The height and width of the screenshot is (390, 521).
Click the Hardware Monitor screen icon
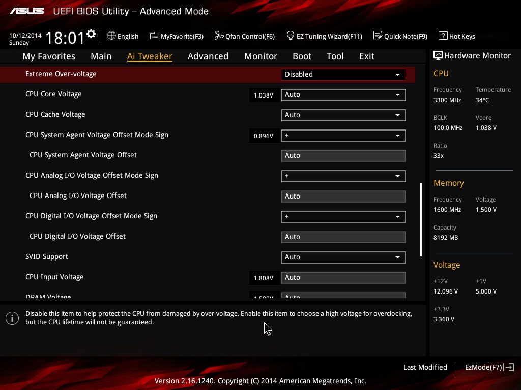point(438,55)
